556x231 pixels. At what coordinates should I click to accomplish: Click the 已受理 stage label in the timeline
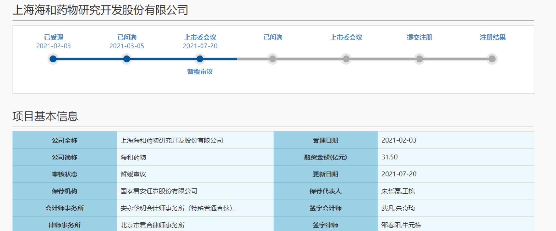[x=54, y=37]
